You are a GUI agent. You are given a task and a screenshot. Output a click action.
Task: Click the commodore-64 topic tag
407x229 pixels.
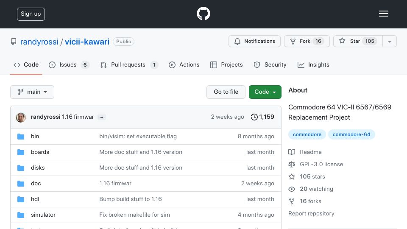point(351,134)
